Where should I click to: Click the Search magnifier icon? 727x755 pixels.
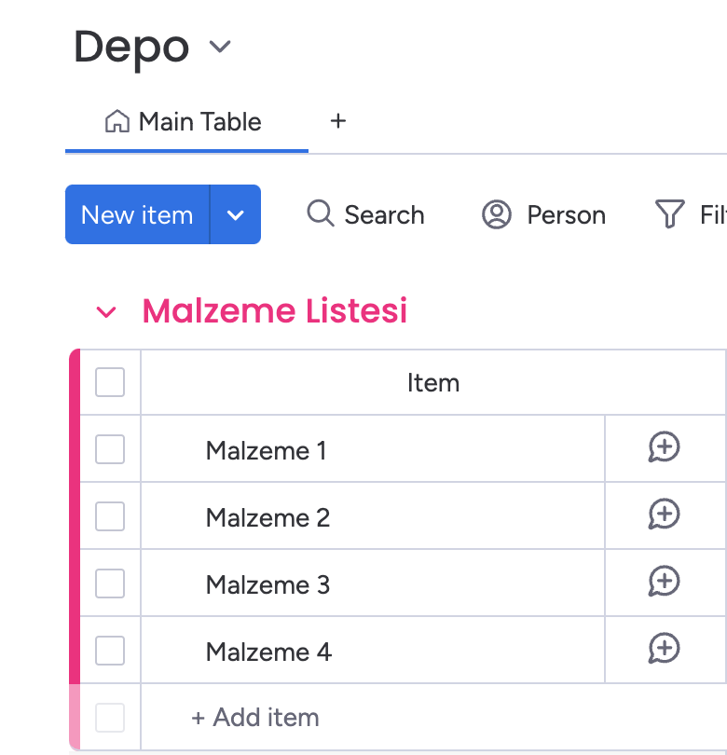[321, 213]
